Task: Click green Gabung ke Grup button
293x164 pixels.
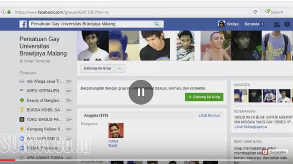Action: point(204,97)
